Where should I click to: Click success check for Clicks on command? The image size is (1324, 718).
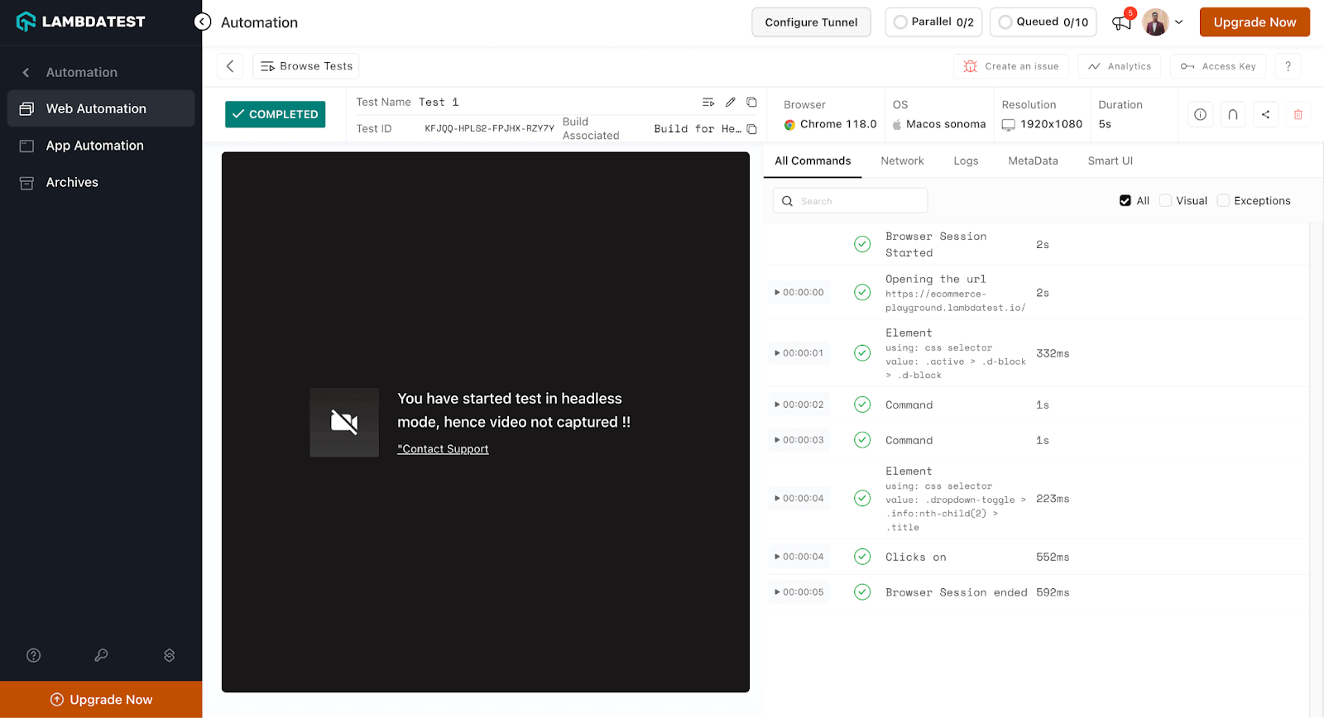(862, 557)
